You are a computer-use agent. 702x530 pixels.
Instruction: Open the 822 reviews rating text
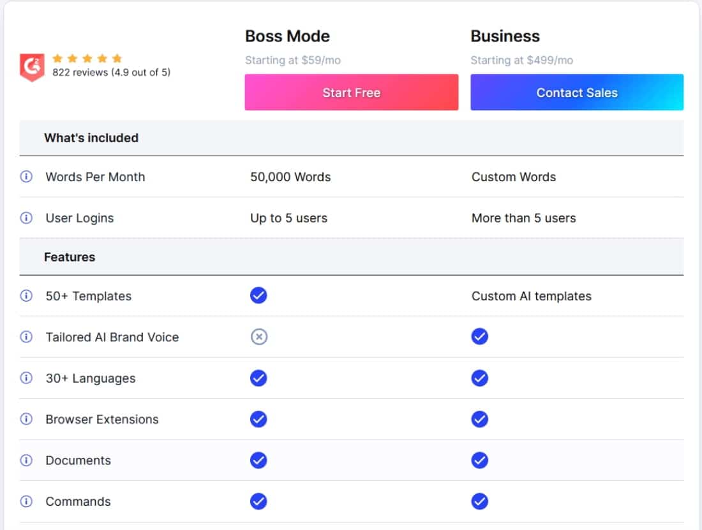(x=112, y=73)
